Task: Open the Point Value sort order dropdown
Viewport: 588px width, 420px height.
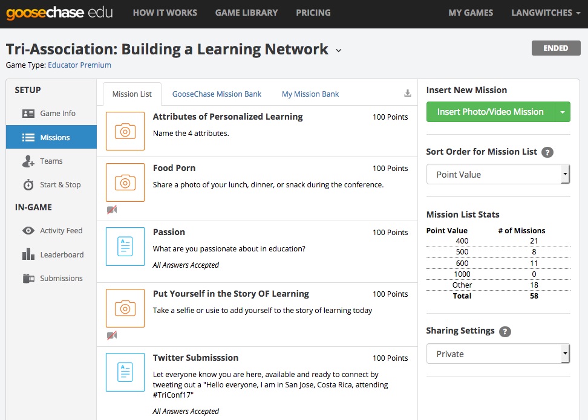Action: click(498, 174)
